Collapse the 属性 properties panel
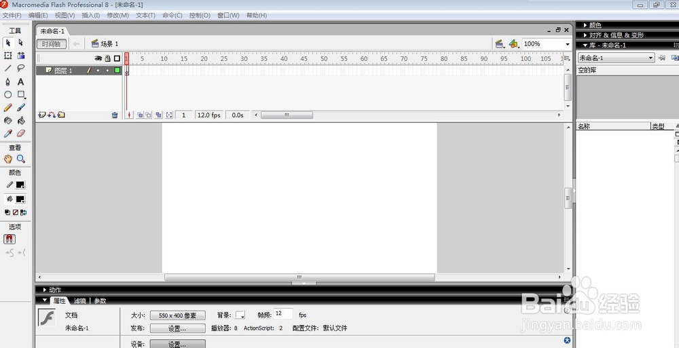679x348 pixels. click(45, 300)
